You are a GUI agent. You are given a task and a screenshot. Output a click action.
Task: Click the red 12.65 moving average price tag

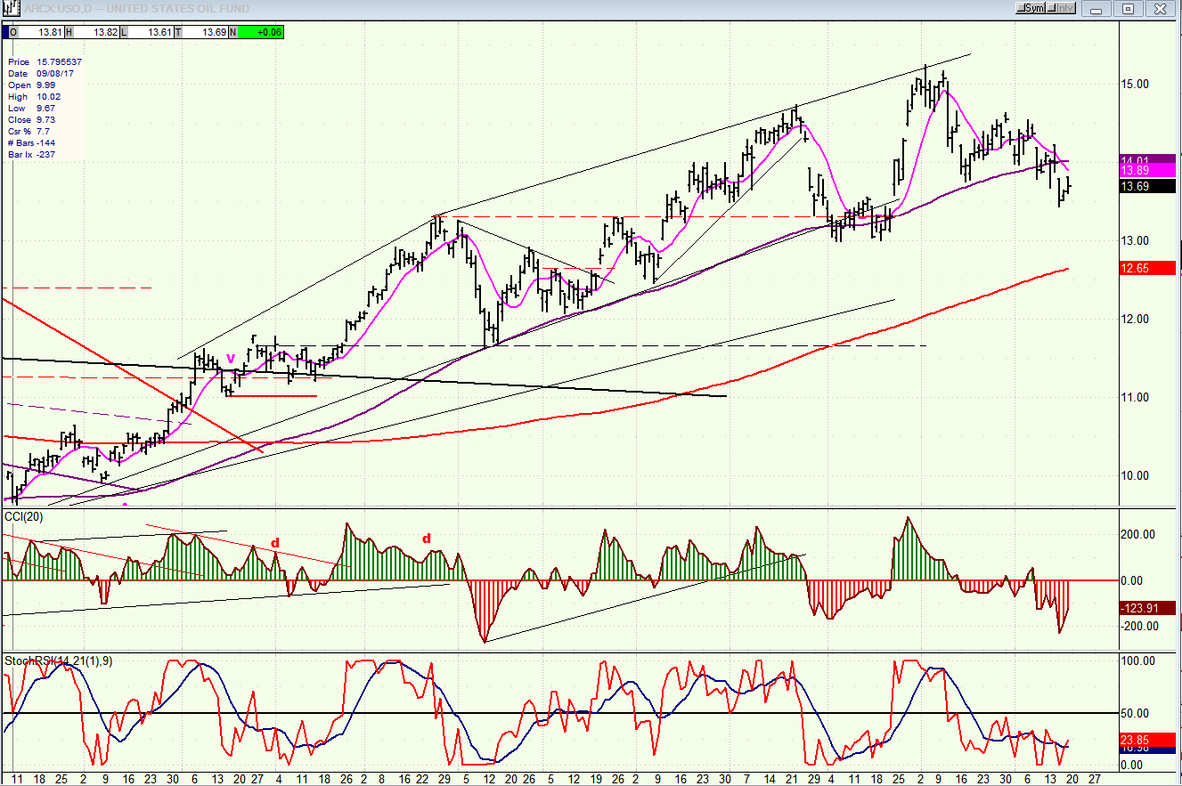pos(1147,268)
